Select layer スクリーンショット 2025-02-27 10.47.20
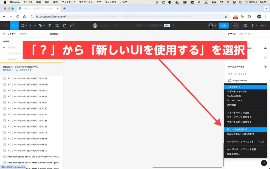 tap(27, 79)
